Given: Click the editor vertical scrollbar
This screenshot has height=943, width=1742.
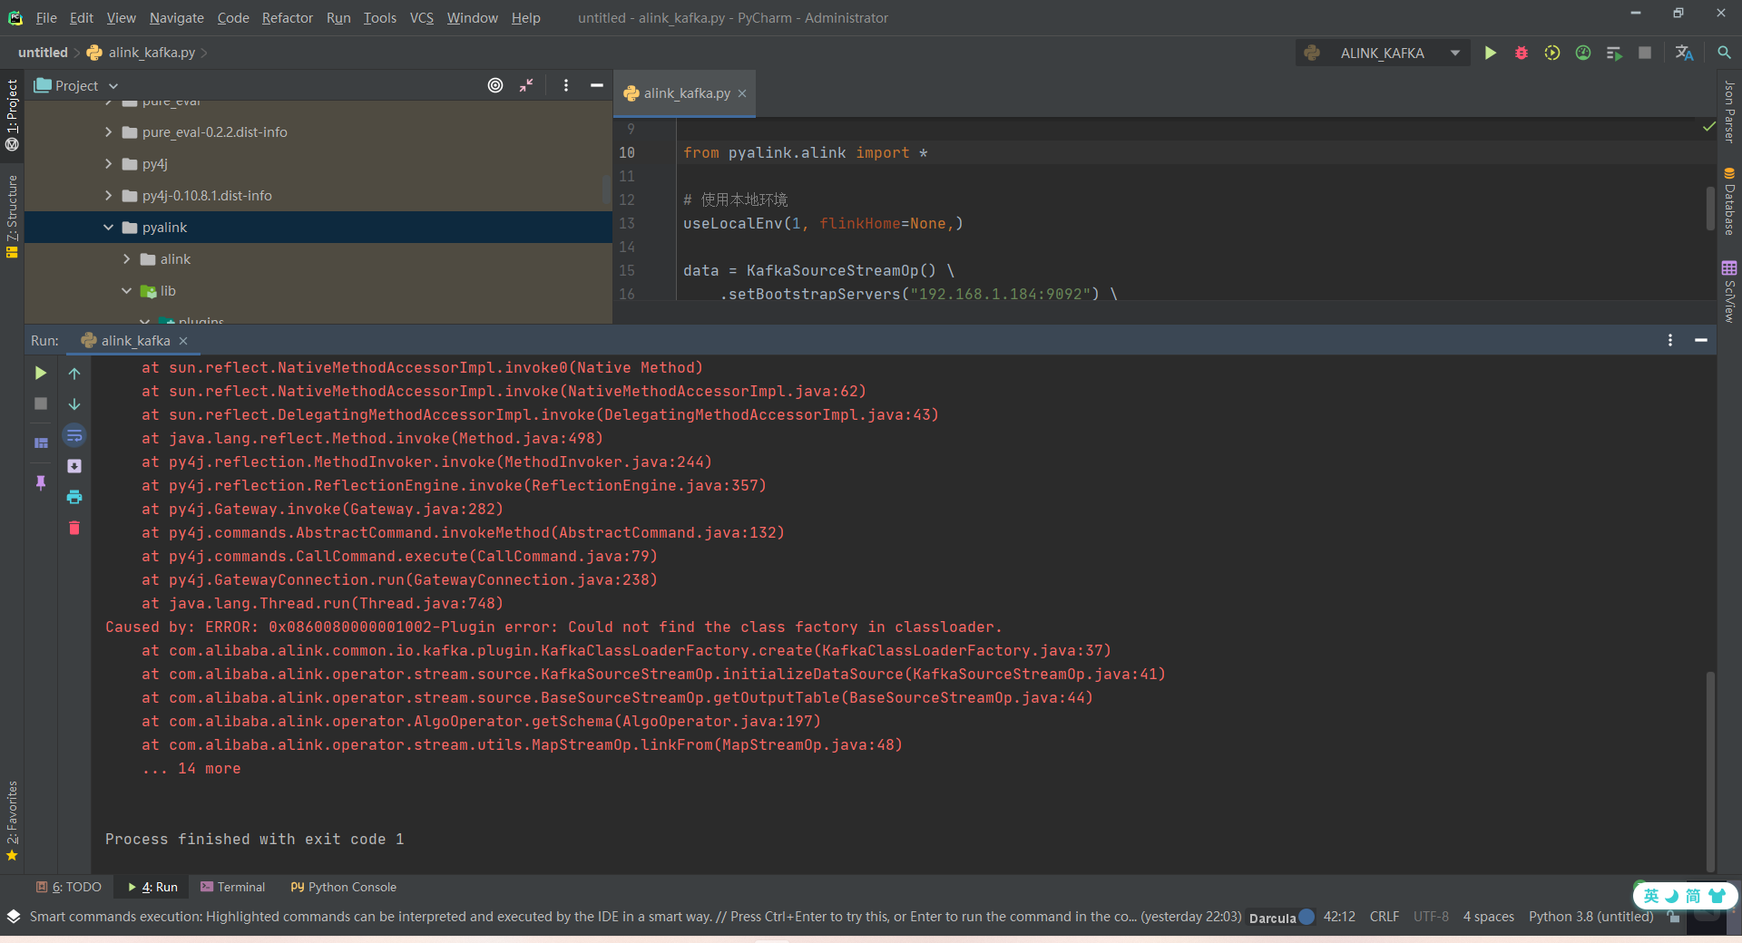Looking at the screenshot, I should point(1710,210).
